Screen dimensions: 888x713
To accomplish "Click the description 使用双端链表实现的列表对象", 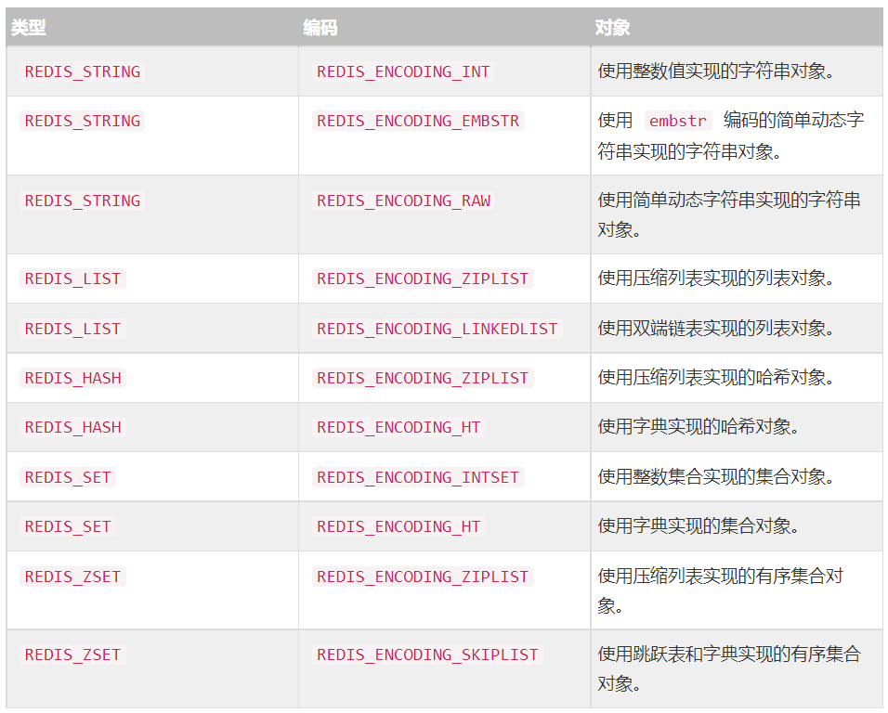I will [716, 329].
